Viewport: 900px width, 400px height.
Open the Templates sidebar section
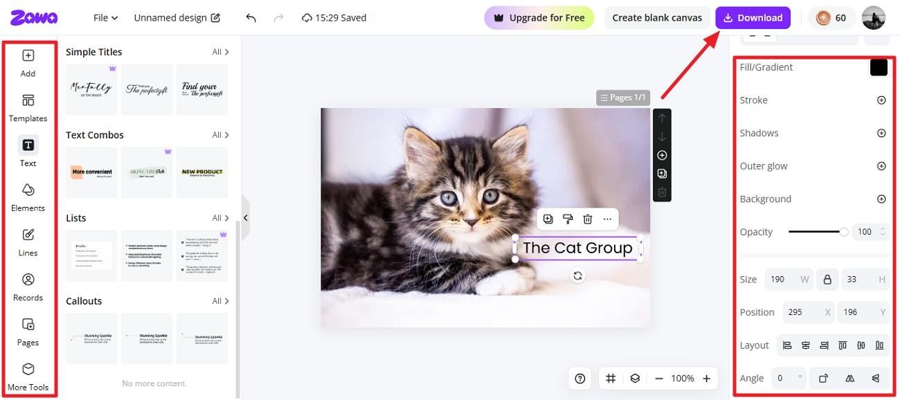[28, 108]
